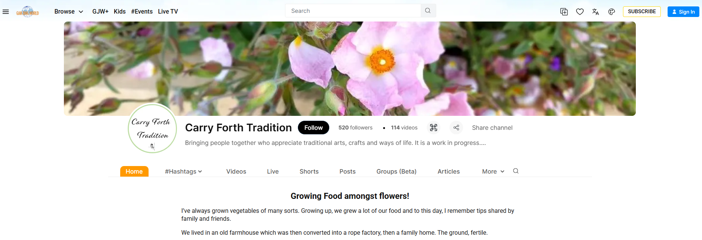Screen dimensions: 702x240
Task: Expand the More tab options
Action: [493, 171]
